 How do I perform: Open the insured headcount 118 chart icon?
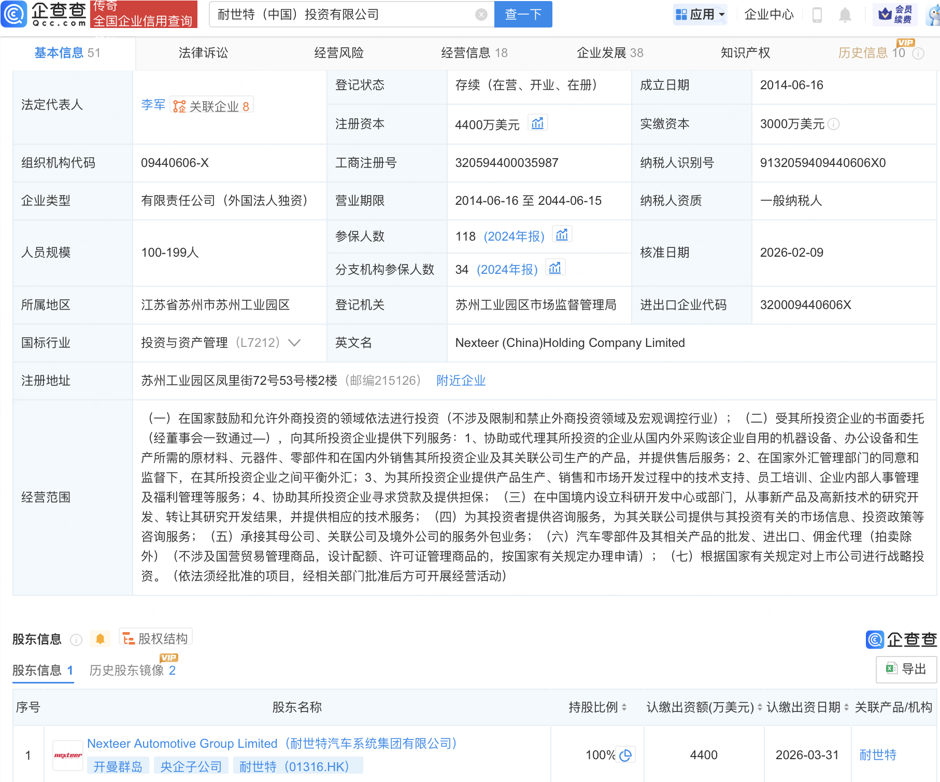point(562,235)
